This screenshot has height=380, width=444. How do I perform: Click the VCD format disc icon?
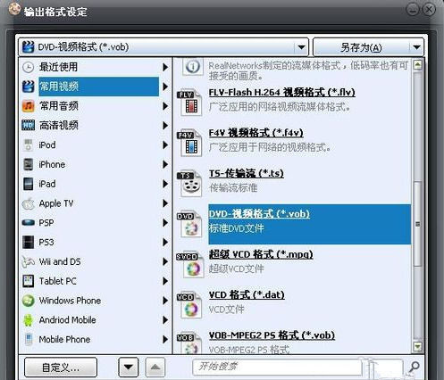[190, 305]
